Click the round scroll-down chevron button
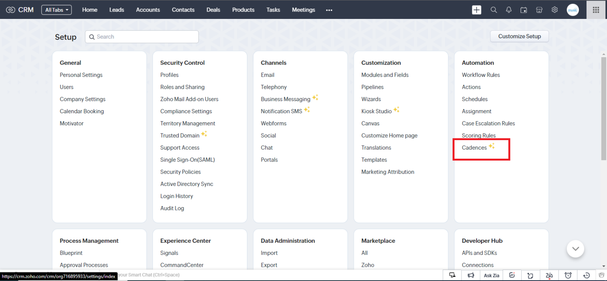607x281 pixels. click(x=575, y=249)
